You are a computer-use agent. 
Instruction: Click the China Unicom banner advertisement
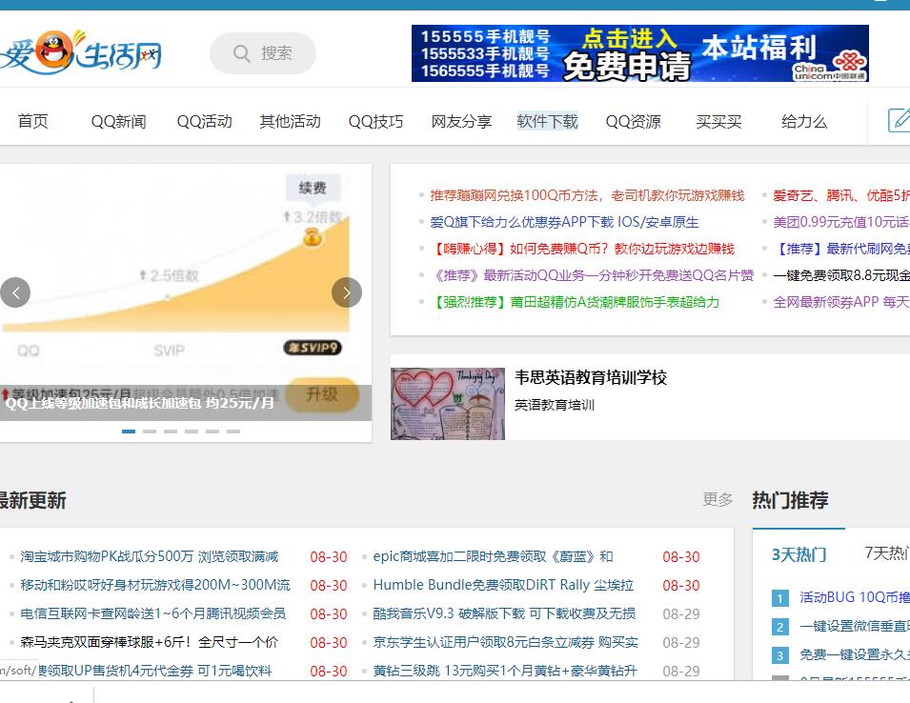click(639, 53)
